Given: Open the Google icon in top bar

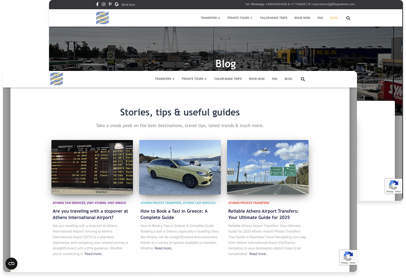Looking at the screenshot, I should pyautogui.click(x=117, y=4).
